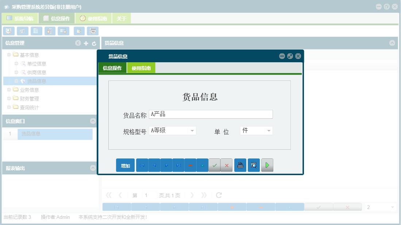The width and height of the screenshot is (401, 225).
Task: Click the green play run icon
Action: tap(267, 165)
